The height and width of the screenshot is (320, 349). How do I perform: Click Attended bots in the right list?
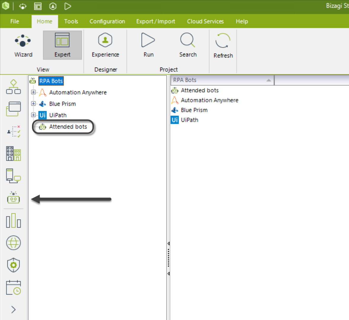200,90
